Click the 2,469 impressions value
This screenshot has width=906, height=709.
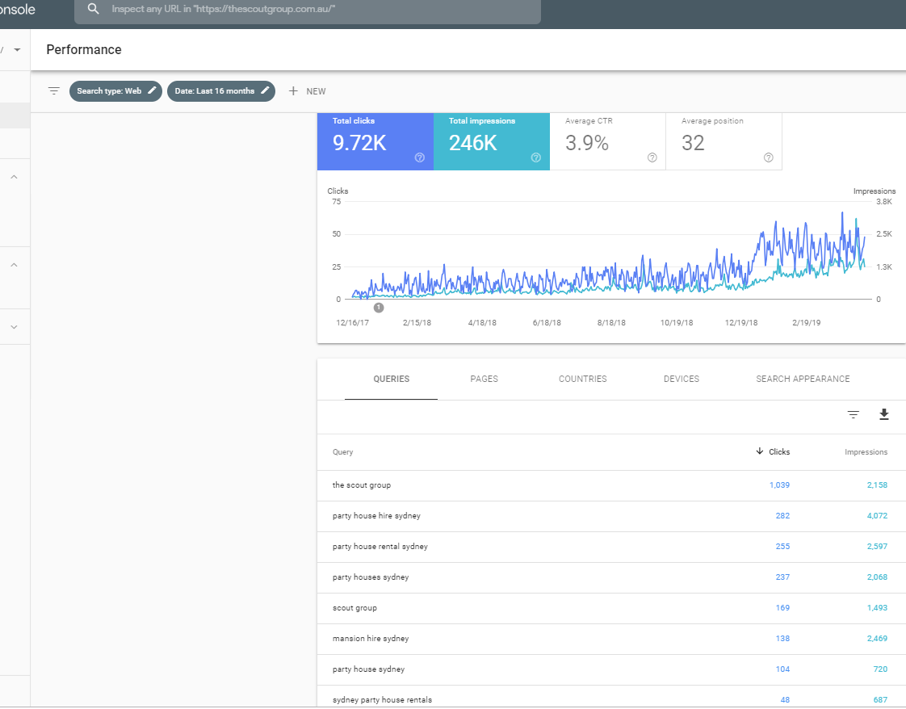(877, 639)
